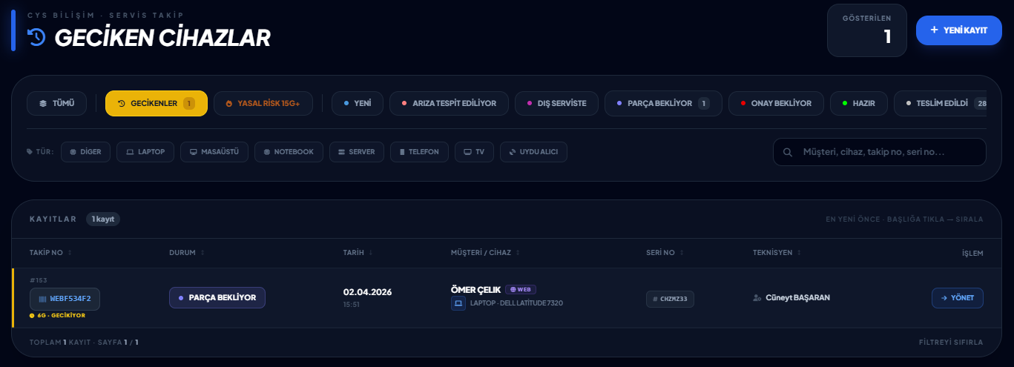Click serial number chip CHZMZ33
This screenshot has height=367, width=1014.
point(670,299)
